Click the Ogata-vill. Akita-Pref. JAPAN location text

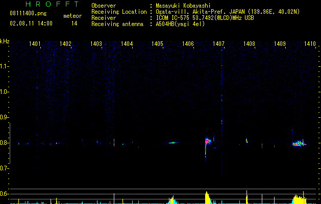228,12
